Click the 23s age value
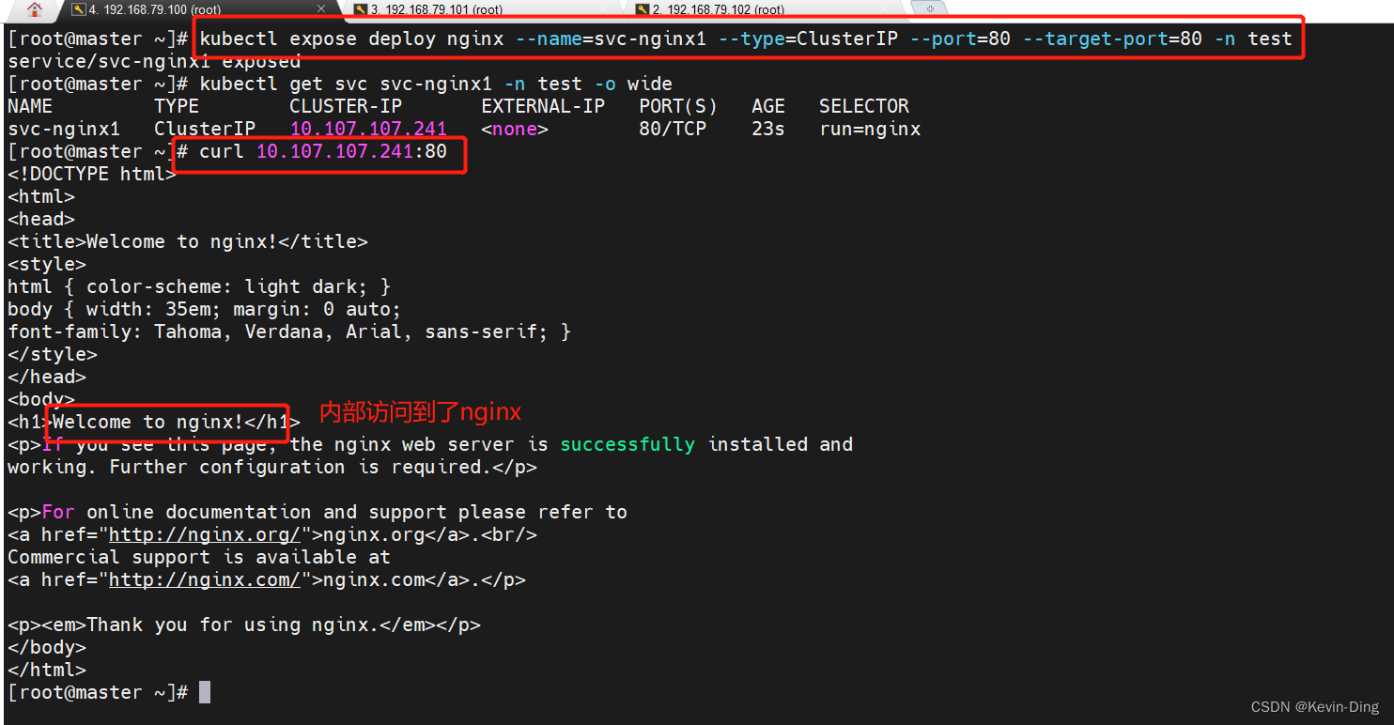This screenshot has height=725, width=1394. 768,129
